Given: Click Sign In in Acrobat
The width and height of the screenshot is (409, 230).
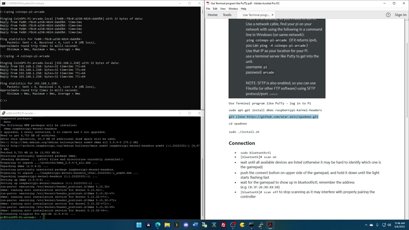Looking at the screenshot, I should 400,15.
